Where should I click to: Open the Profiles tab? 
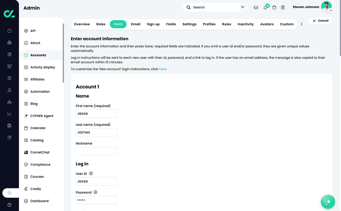click(209, 24)
